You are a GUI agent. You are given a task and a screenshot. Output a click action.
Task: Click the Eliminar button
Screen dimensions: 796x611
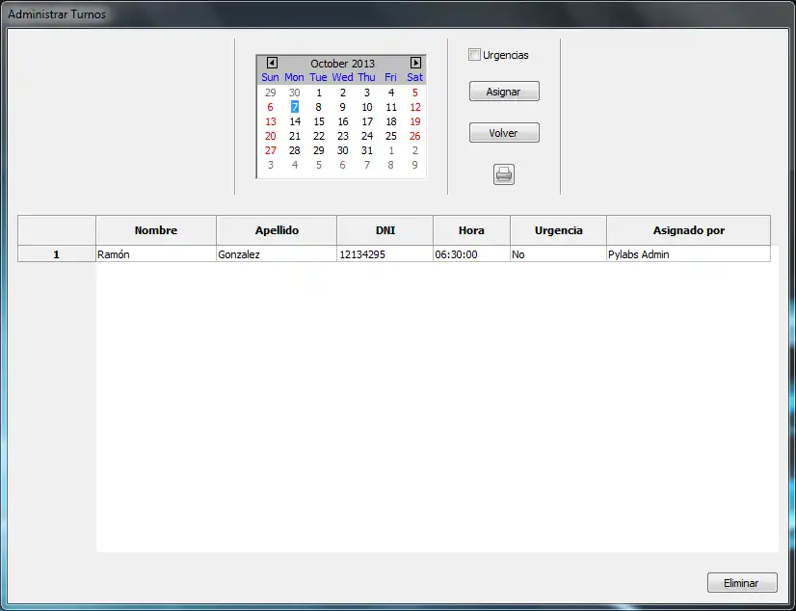click(742, 583)
